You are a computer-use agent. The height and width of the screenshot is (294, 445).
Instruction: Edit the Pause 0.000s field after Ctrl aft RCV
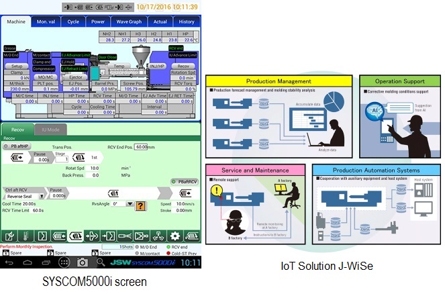point(58,195)
